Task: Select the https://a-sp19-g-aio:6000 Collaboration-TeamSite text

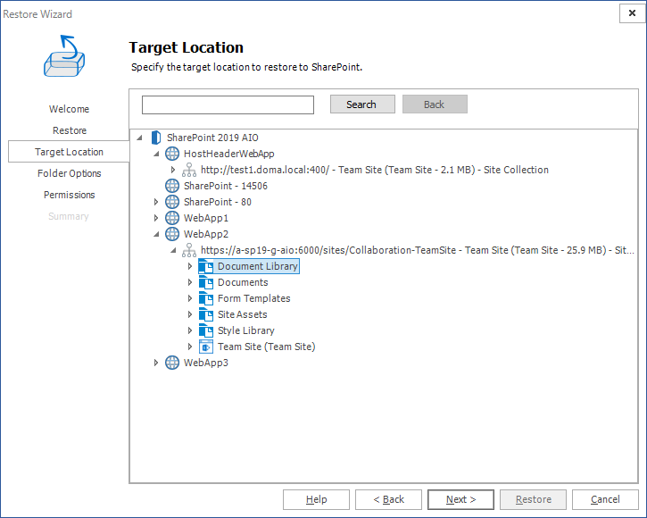Action: click(417, 250)
